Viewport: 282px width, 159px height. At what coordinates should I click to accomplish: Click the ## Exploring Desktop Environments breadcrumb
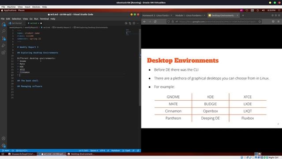coord(91,27)
